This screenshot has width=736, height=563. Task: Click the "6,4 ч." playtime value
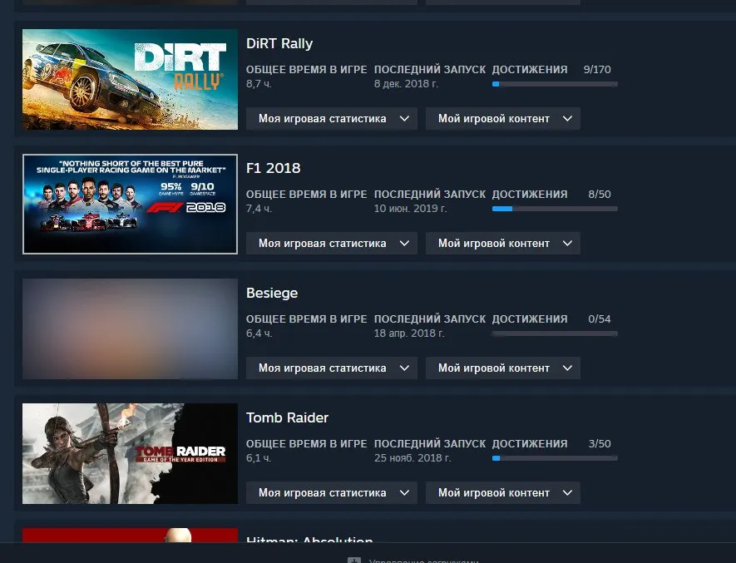pyautogui.click(x=259, y=333)
